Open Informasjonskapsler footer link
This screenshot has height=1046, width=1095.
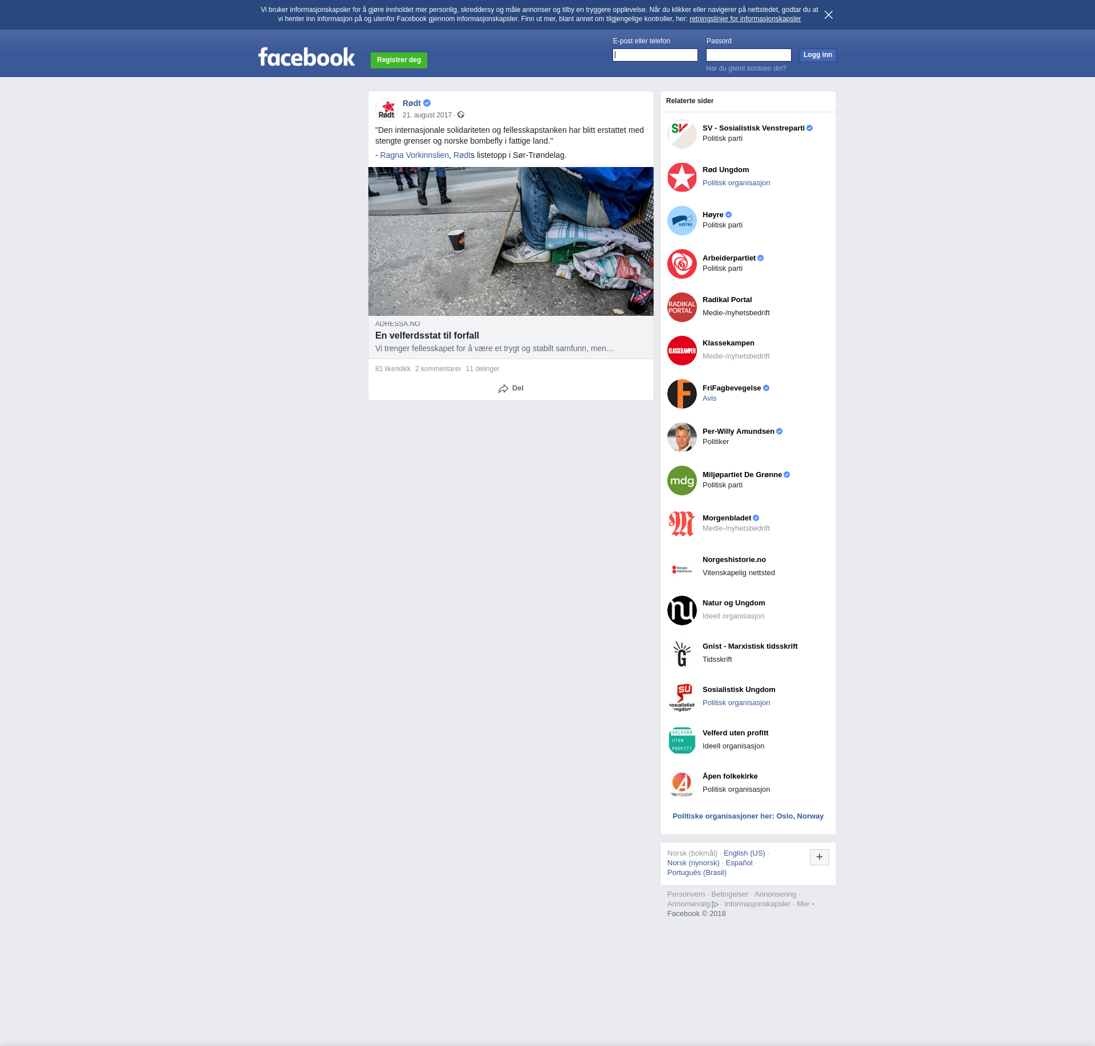point(757,904)
